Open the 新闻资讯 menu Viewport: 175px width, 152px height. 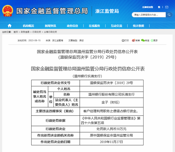[x=50, y=26]
